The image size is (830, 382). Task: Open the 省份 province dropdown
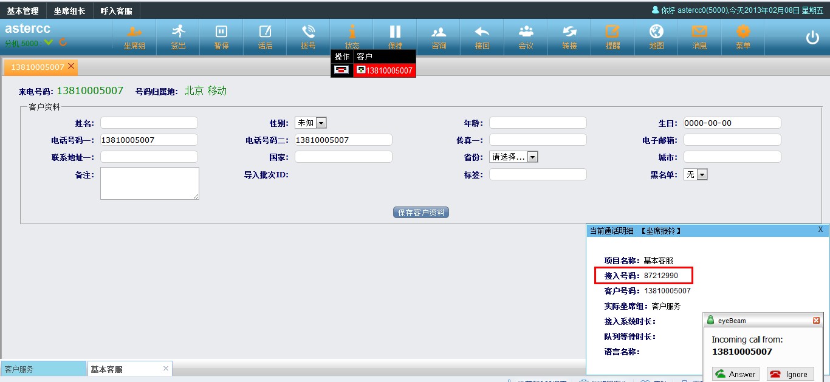(532, 157)
